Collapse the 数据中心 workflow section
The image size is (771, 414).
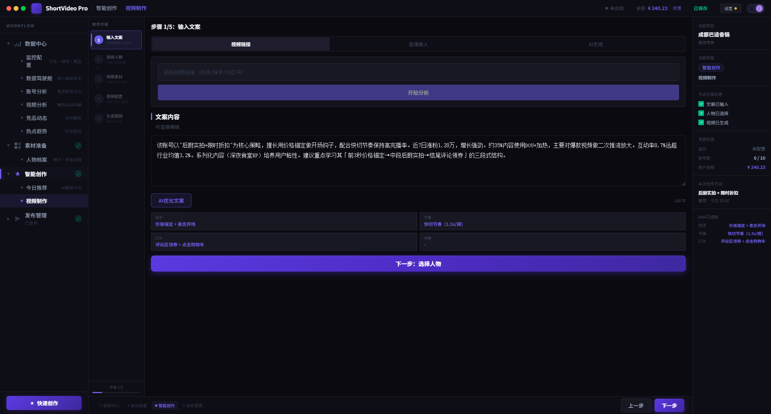tap(8, 43)
